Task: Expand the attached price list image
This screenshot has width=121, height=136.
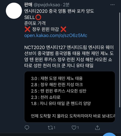Action: tap(70, 97)
